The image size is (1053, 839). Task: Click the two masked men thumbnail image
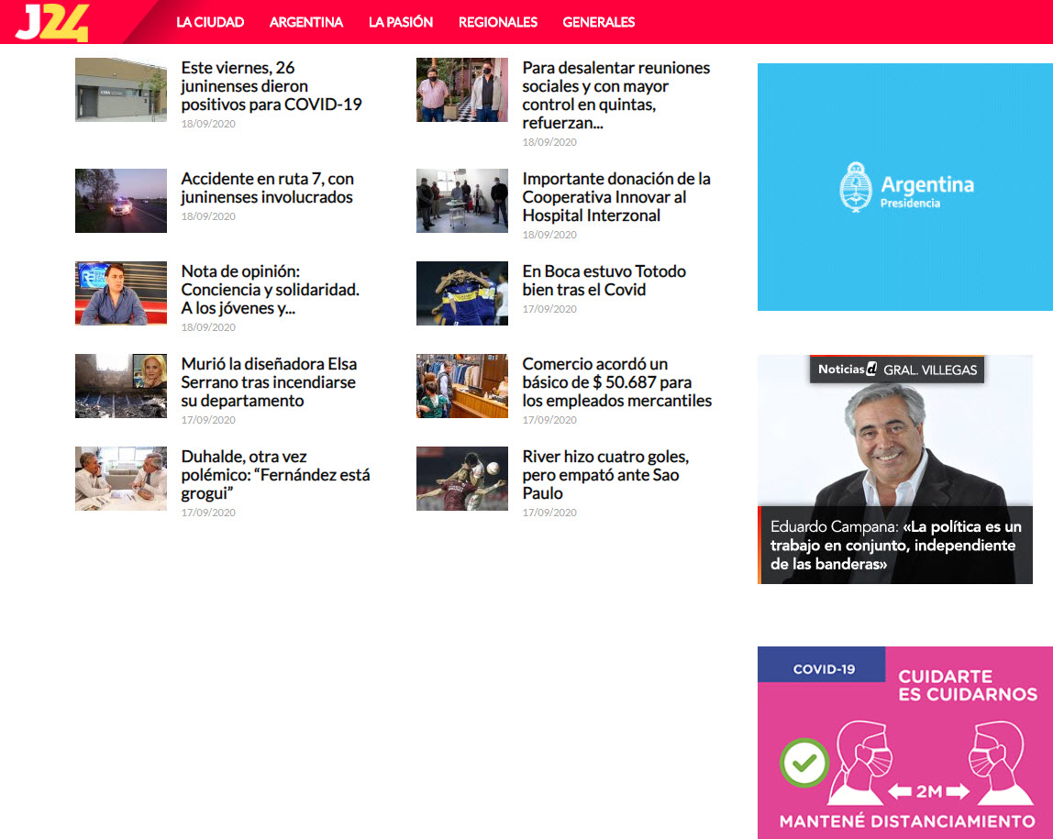coord(462,90)
